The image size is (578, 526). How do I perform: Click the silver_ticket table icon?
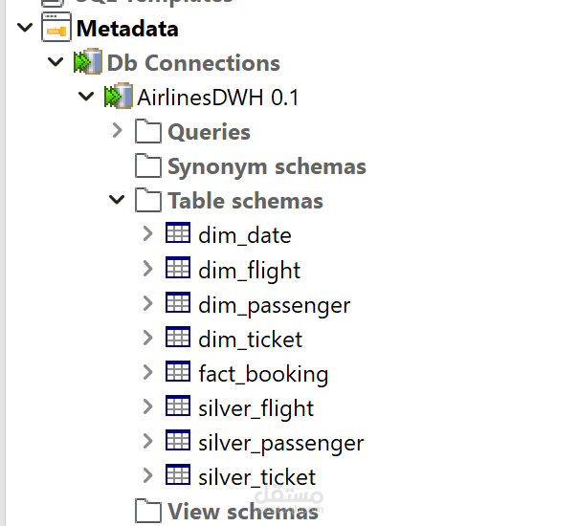point(178,475)
